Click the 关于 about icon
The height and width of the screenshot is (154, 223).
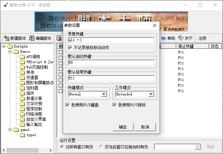click(180, 38)
